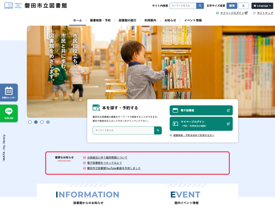Open the 蔵書検索・予約 menu
This screenshot has height=206, width=275.
(x=100, y=20)
